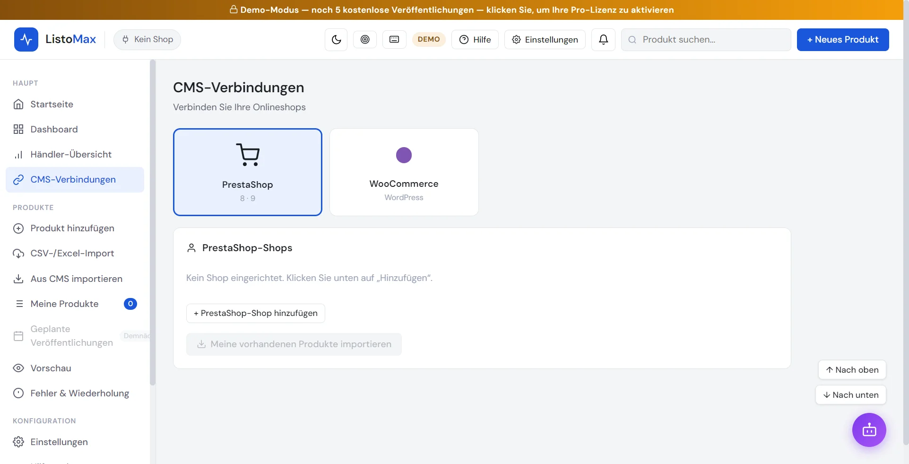909x464 pixels.
Task: Select the WooCommerce card
Action: (404, 172)
